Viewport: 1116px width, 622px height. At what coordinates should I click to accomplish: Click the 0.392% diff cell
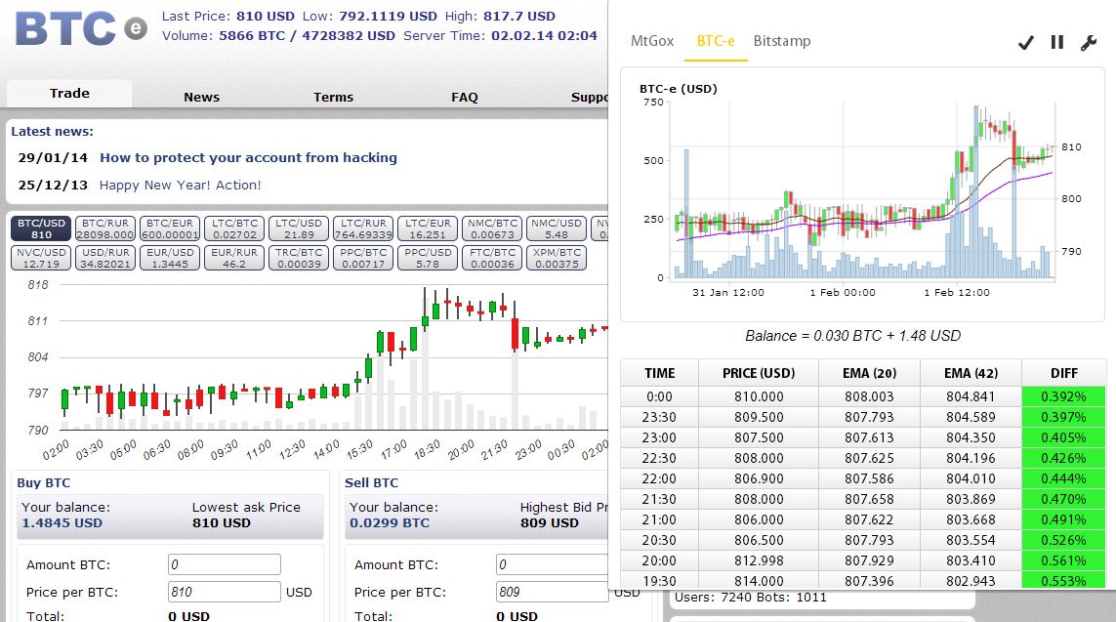pos(1063,396)
